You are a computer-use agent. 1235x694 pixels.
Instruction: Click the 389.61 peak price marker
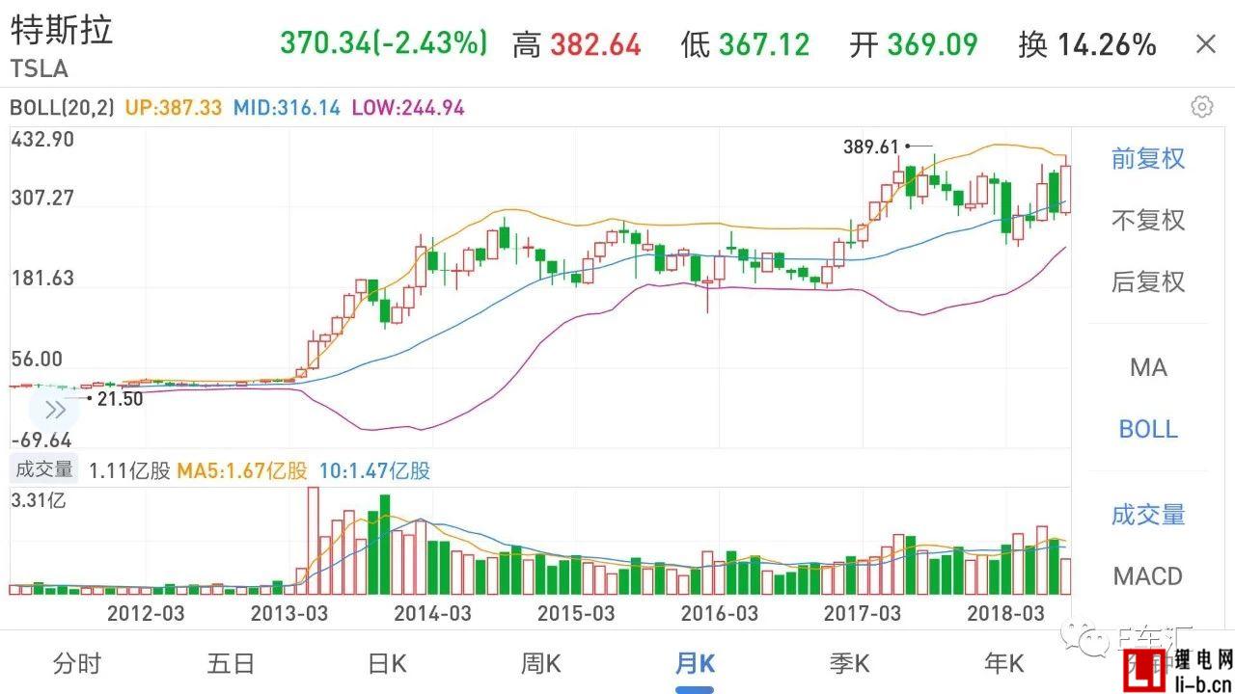point(870,147)
